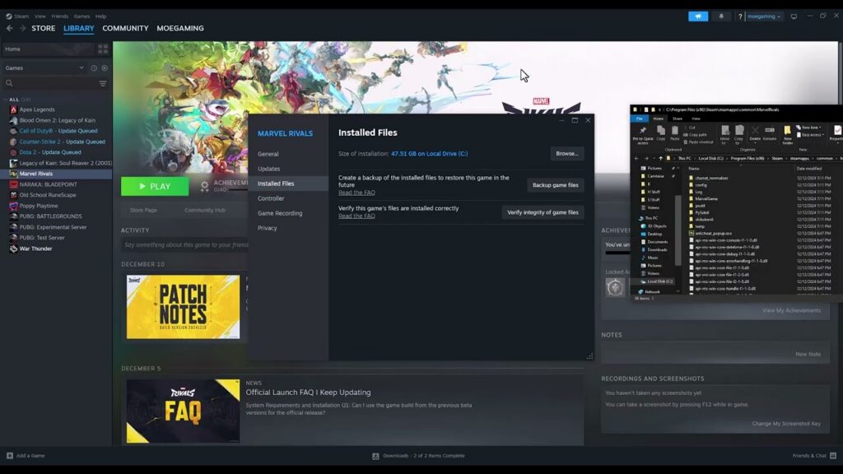
Task: Open the Help menu
Action: (x=100, y=16)
